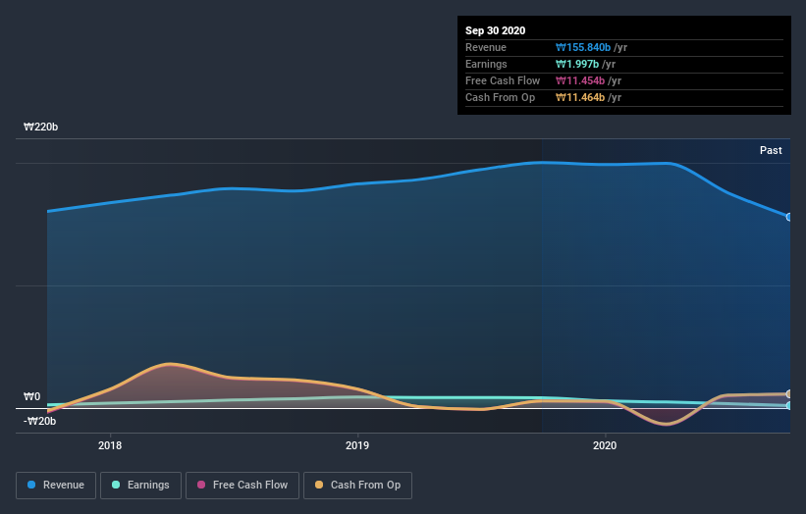Image resolution: width=806 pixels, height=514 pixels.
Task: Click the ₩155.840b revenue value
Action: [583, 47]
